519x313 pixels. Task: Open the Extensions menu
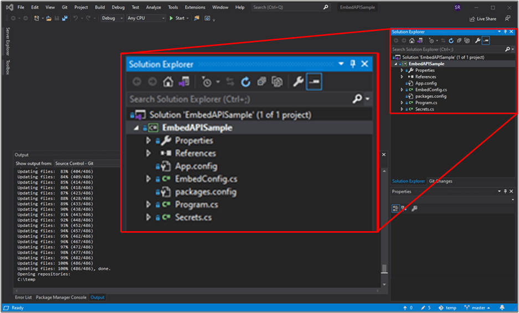click(x=195, y=7)
